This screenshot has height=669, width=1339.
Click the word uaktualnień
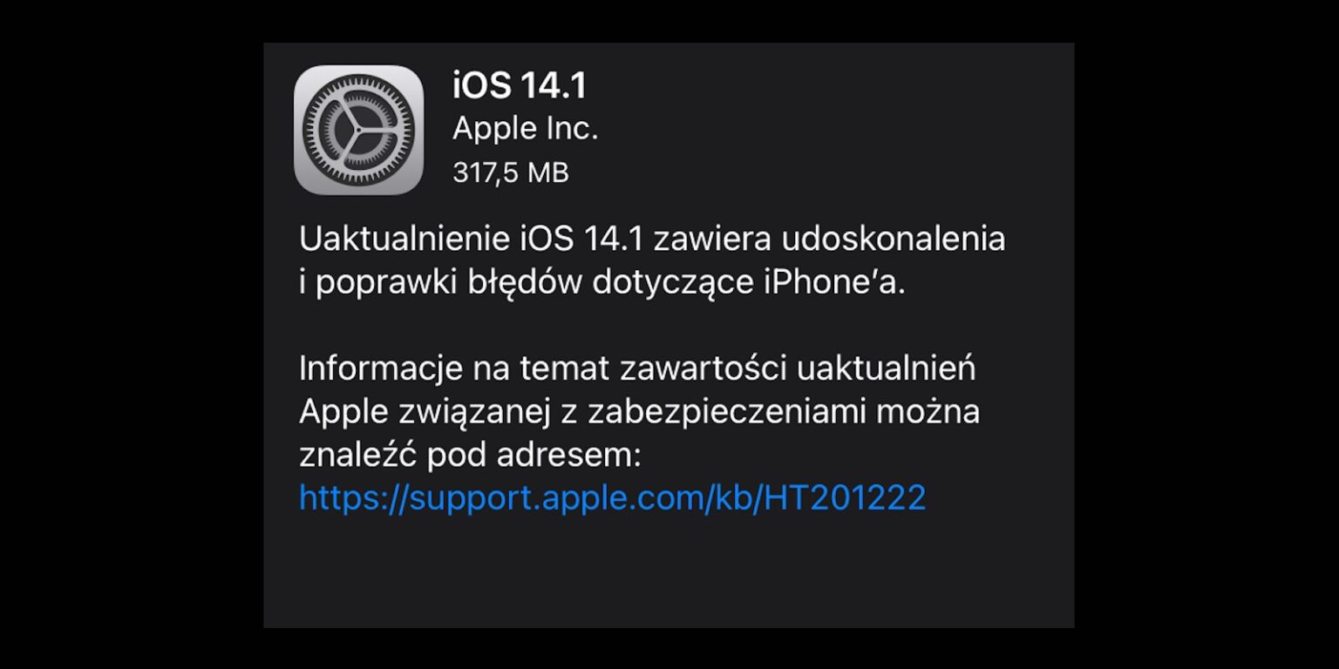coord(887,368)
